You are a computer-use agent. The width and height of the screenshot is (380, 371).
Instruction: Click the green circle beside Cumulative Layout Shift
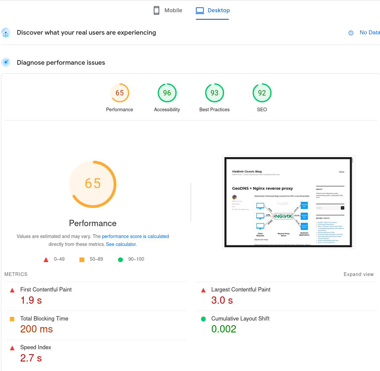(x=203, y=319)
